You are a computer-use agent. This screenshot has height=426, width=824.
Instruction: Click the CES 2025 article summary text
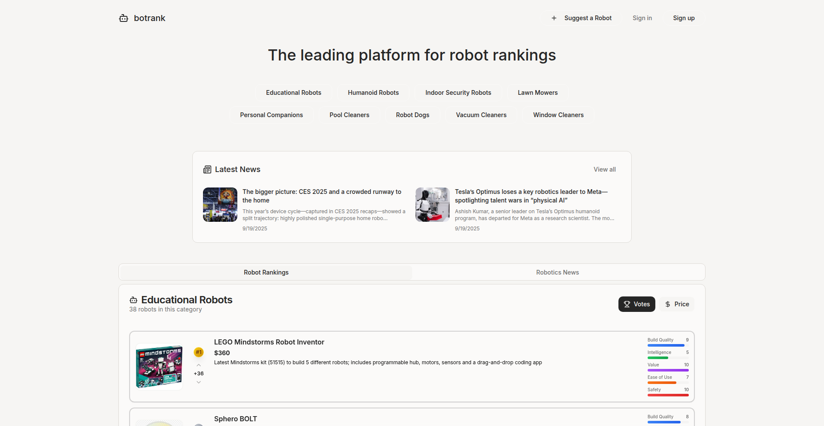pos(324,215)
